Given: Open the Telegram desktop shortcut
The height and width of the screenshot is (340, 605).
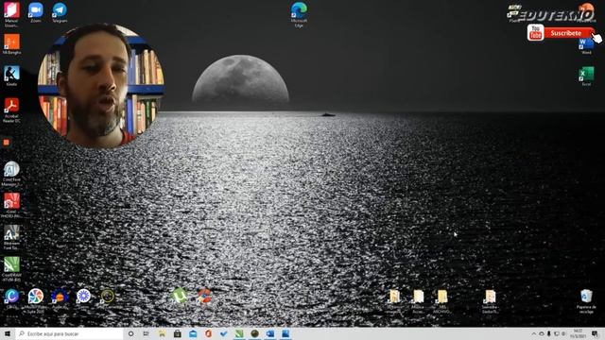Looking at the screenshot, I should 60,12.
